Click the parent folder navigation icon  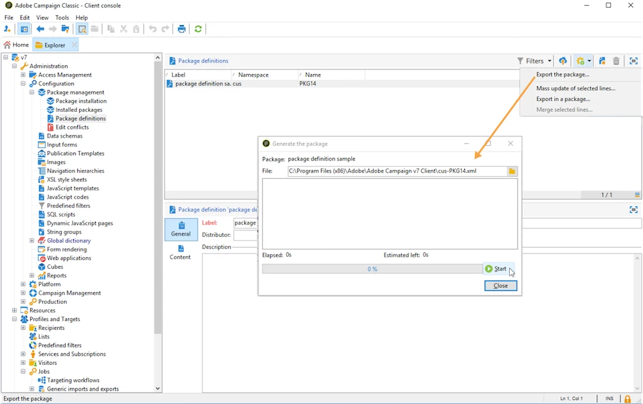(x=65, y=29)
